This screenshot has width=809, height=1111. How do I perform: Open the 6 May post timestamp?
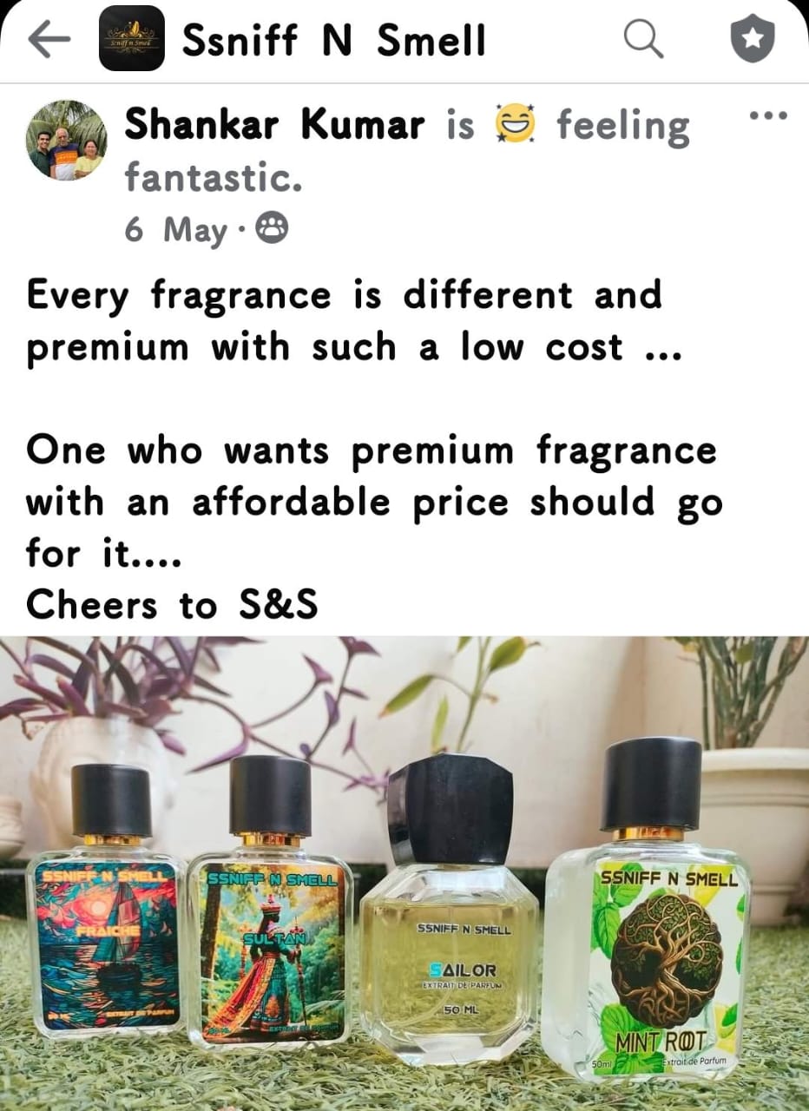pyautogui.click(x=175, y=230)
